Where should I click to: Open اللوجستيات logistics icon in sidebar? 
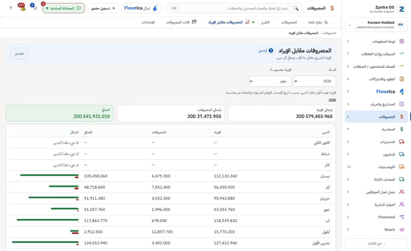[x=402, y=167]
